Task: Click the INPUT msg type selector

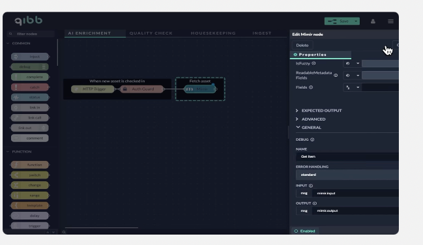Action: pos(304,193)
